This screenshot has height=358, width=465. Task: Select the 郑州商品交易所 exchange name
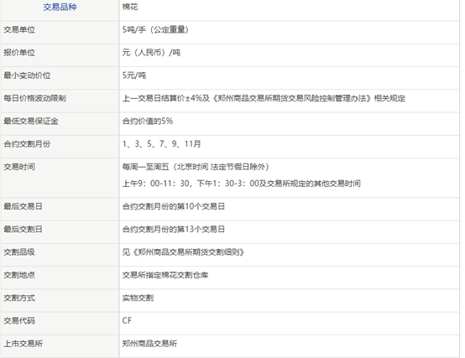click(149, 344)
